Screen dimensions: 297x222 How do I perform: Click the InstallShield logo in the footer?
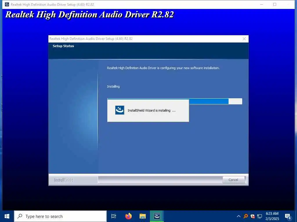click(64, 180)
